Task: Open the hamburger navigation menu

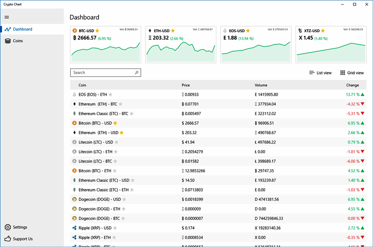Action: (x=7, y=17)
